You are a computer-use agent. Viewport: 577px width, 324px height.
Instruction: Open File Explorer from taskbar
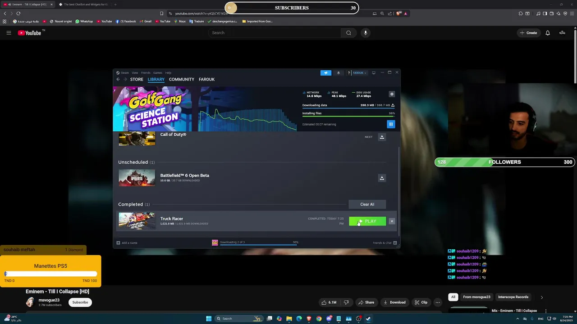point(289,319)
